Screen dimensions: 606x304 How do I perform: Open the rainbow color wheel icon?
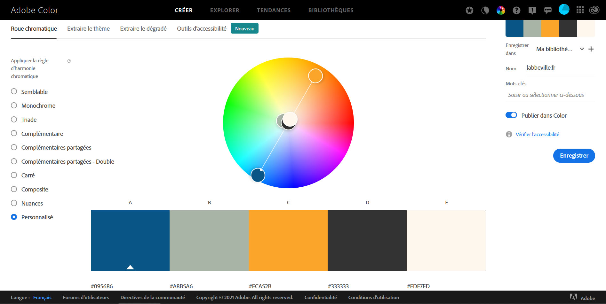501,11
